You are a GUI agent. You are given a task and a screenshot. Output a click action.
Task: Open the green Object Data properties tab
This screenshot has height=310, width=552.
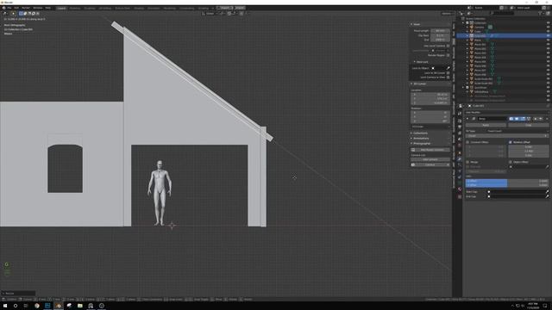tap(460, 183)
